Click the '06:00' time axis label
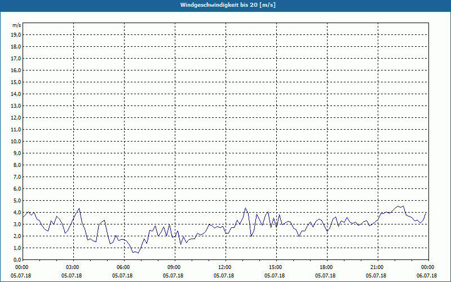Viewport: 451px width, 282px height. point(124,267)
